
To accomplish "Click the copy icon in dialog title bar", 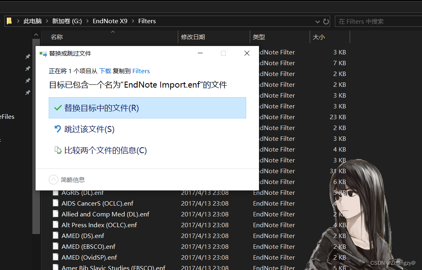I will (43, 54).
